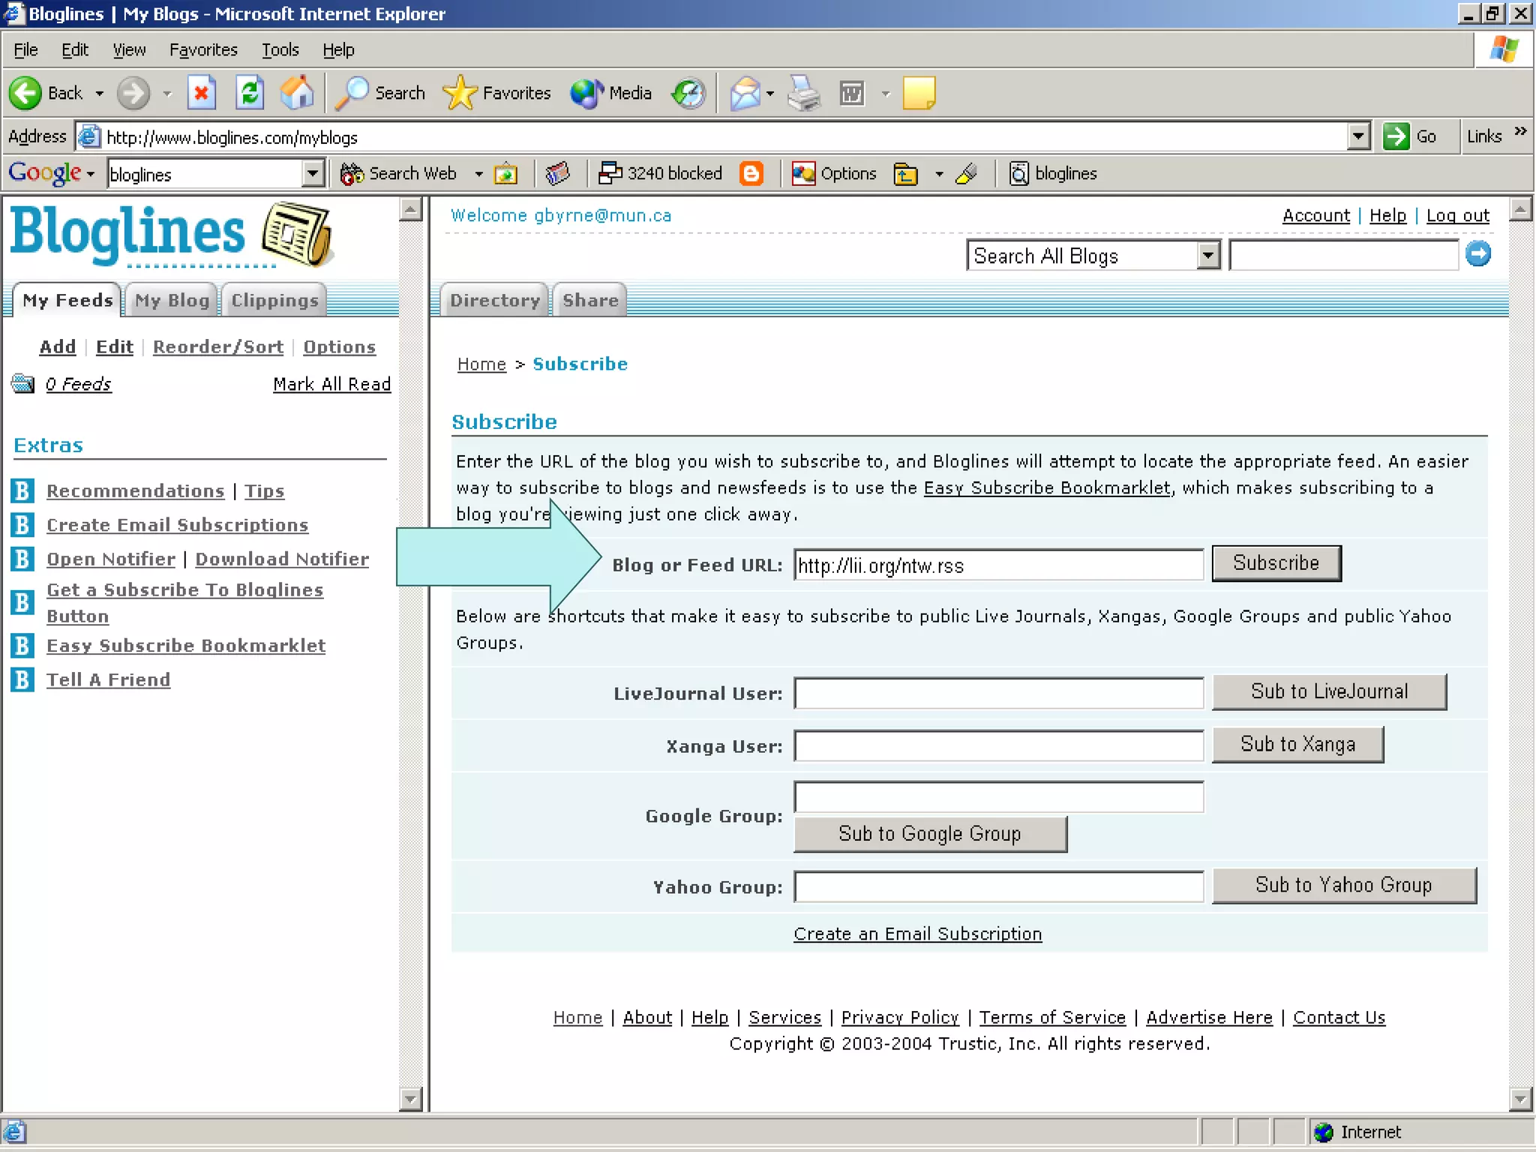Open the Easy Subscribe Bookmarklet sidebar link
Viewport: 1536px width, 1152px height.
(x=186, y=645)
